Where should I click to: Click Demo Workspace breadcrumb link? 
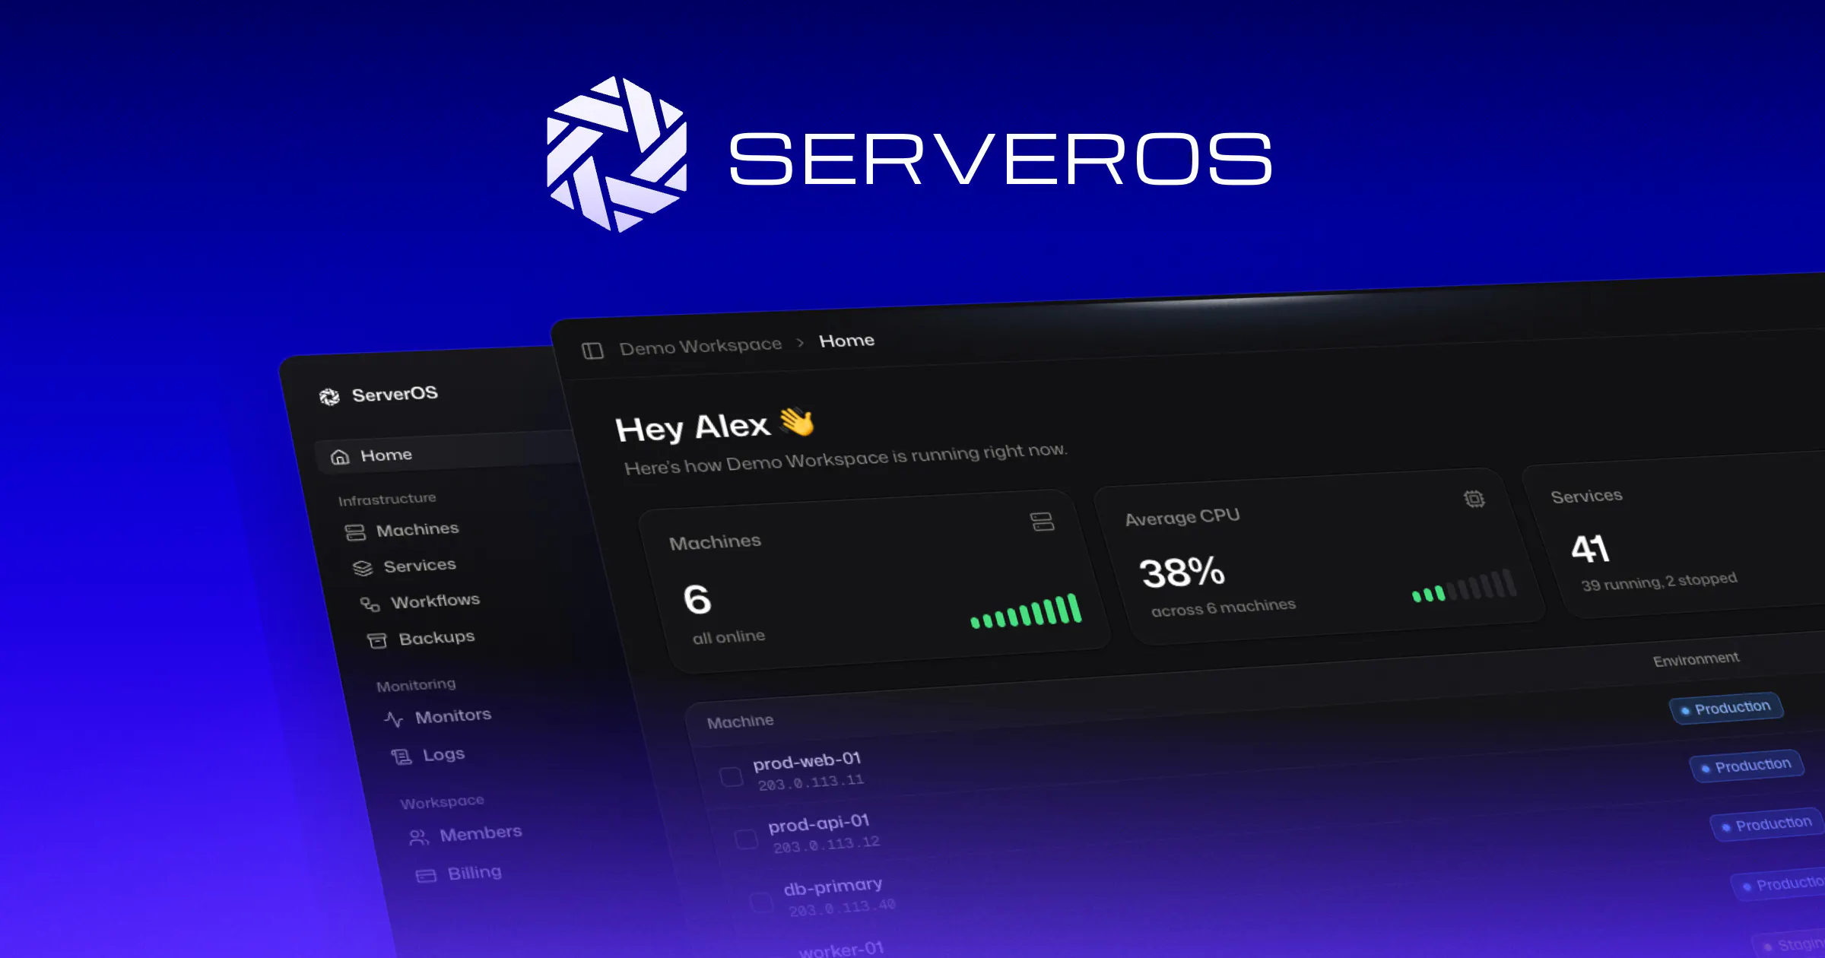click(x=700, y=346)
